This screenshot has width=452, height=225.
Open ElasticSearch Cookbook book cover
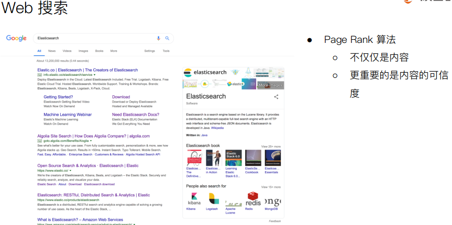253,157
